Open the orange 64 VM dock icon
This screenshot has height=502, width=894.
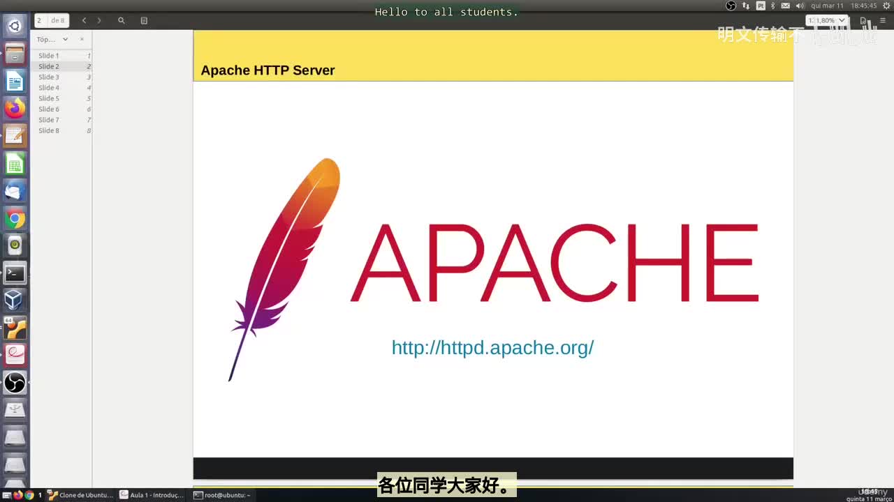tap(15, 328)
